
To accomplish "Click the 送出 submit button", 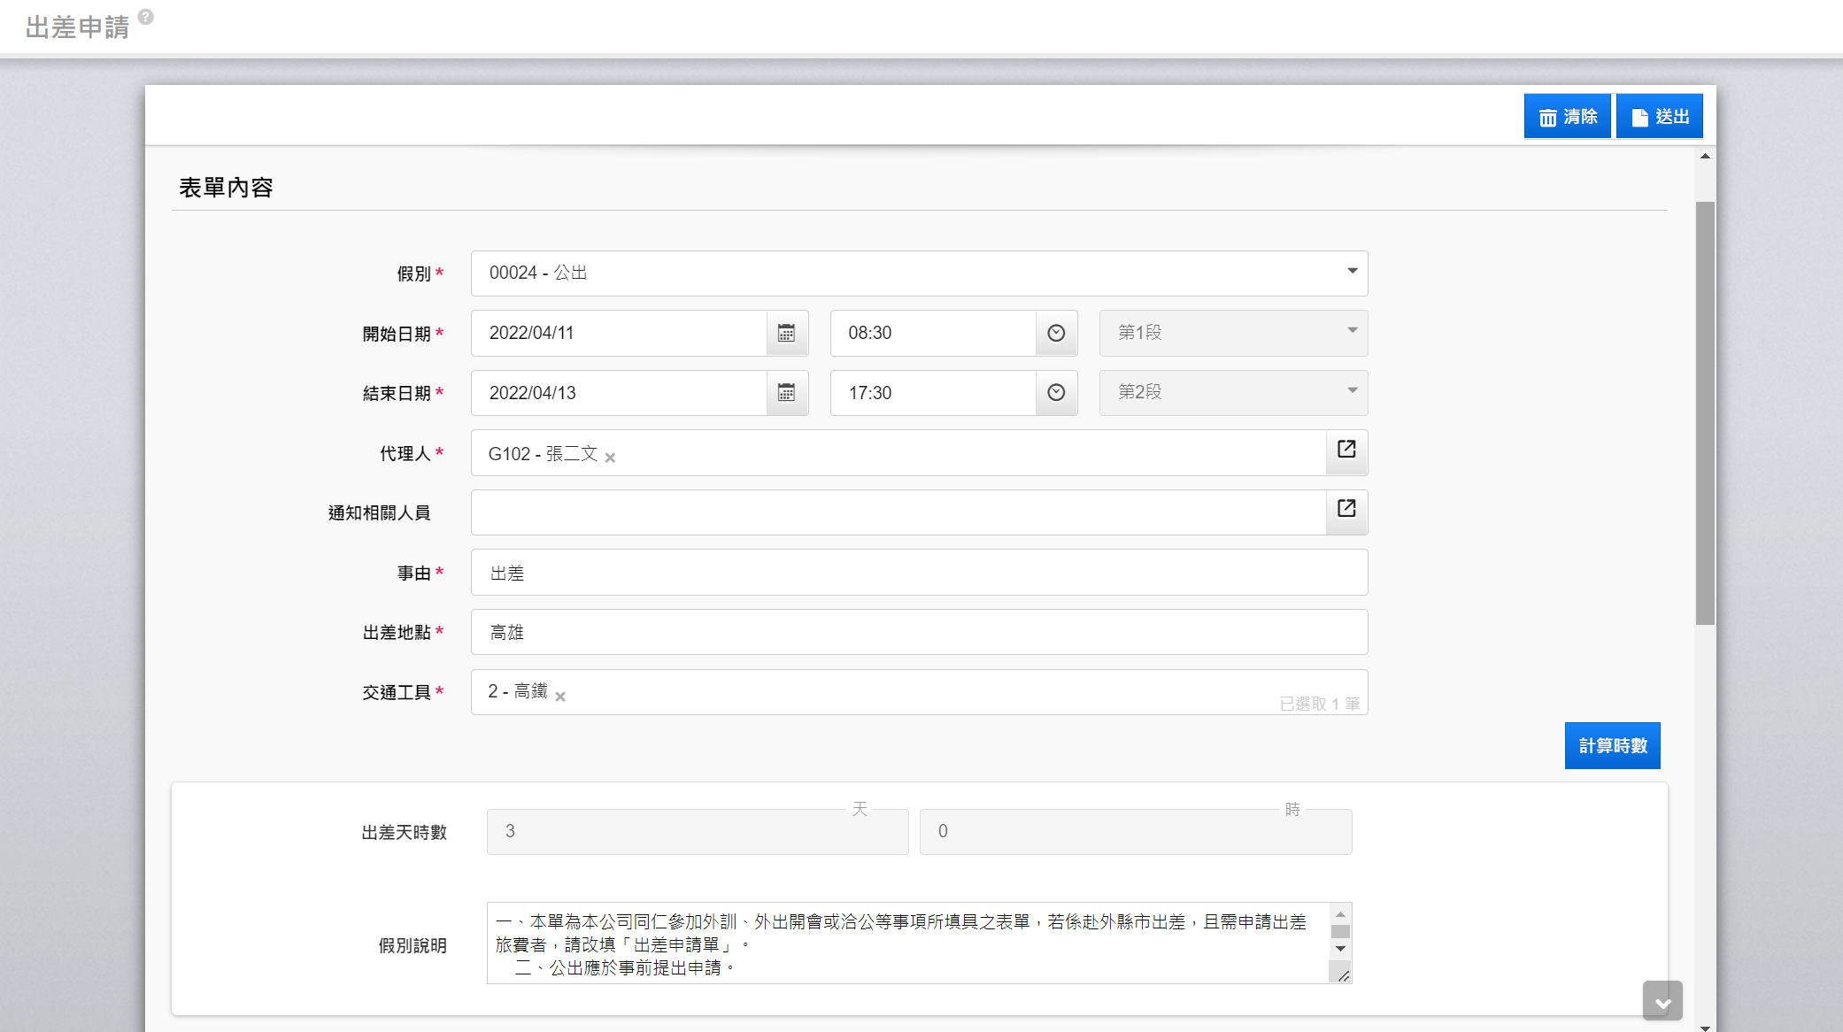I will coord(1660,117).
